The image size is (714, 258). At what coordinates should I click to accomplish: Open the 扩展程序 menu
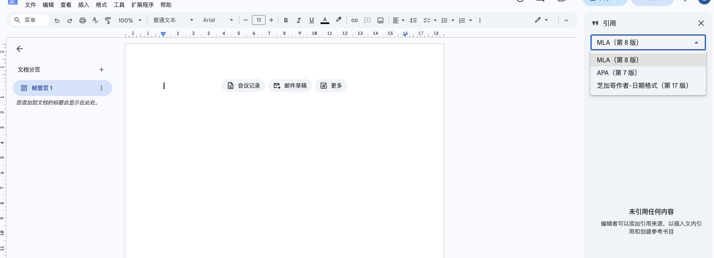pos(142,5)
